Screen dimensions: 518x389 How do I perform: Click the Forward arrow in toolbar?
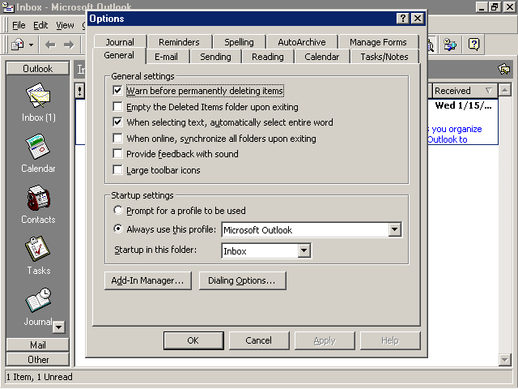(x=69, y=45)
